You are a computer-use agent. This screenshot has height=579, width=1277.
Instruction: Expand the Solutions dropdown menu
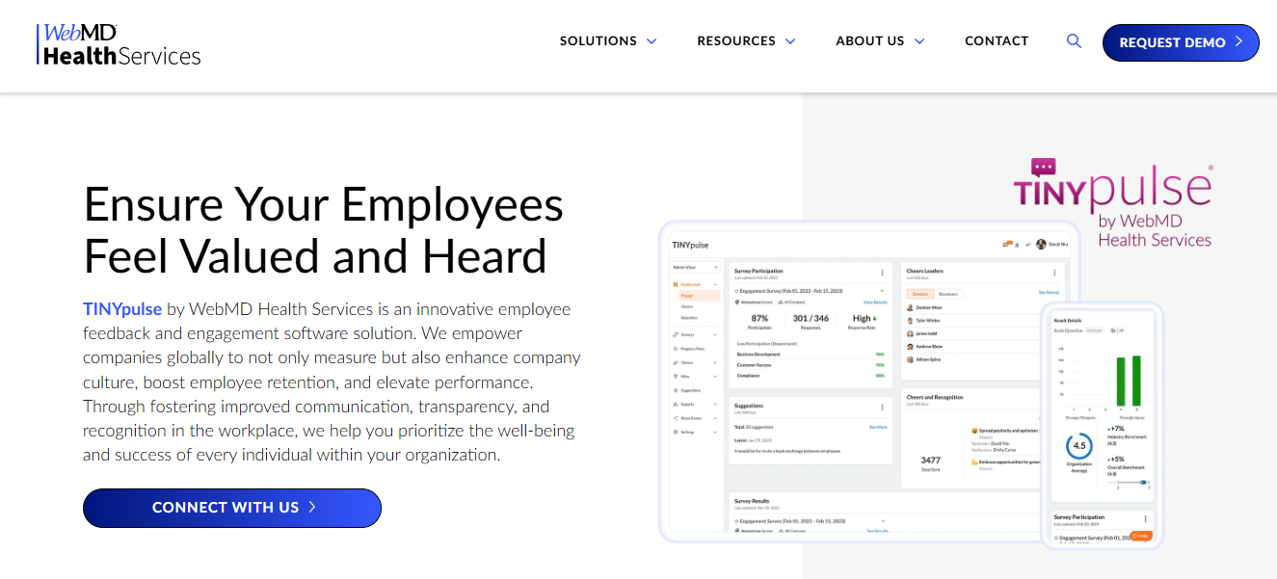coord(608,41)
